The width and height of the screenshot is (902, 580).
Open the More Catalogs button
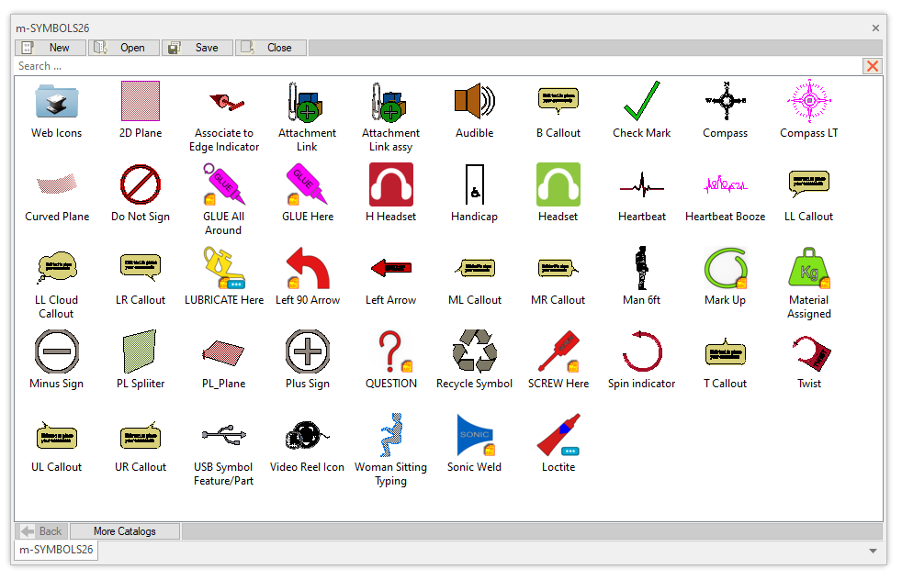[x=125, y=531]
